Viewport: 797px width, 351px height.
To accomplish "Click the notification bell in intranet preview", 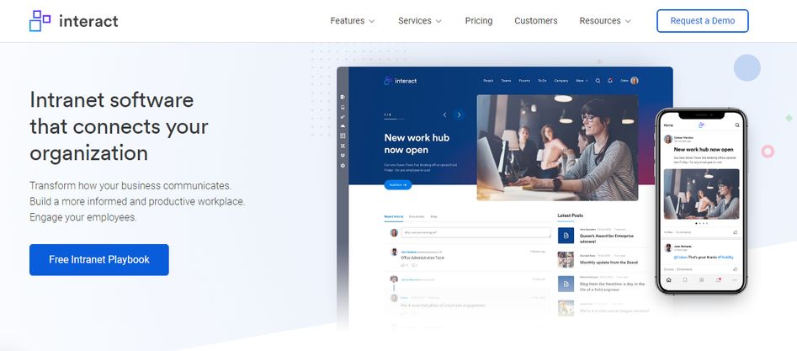I will 610,80.
